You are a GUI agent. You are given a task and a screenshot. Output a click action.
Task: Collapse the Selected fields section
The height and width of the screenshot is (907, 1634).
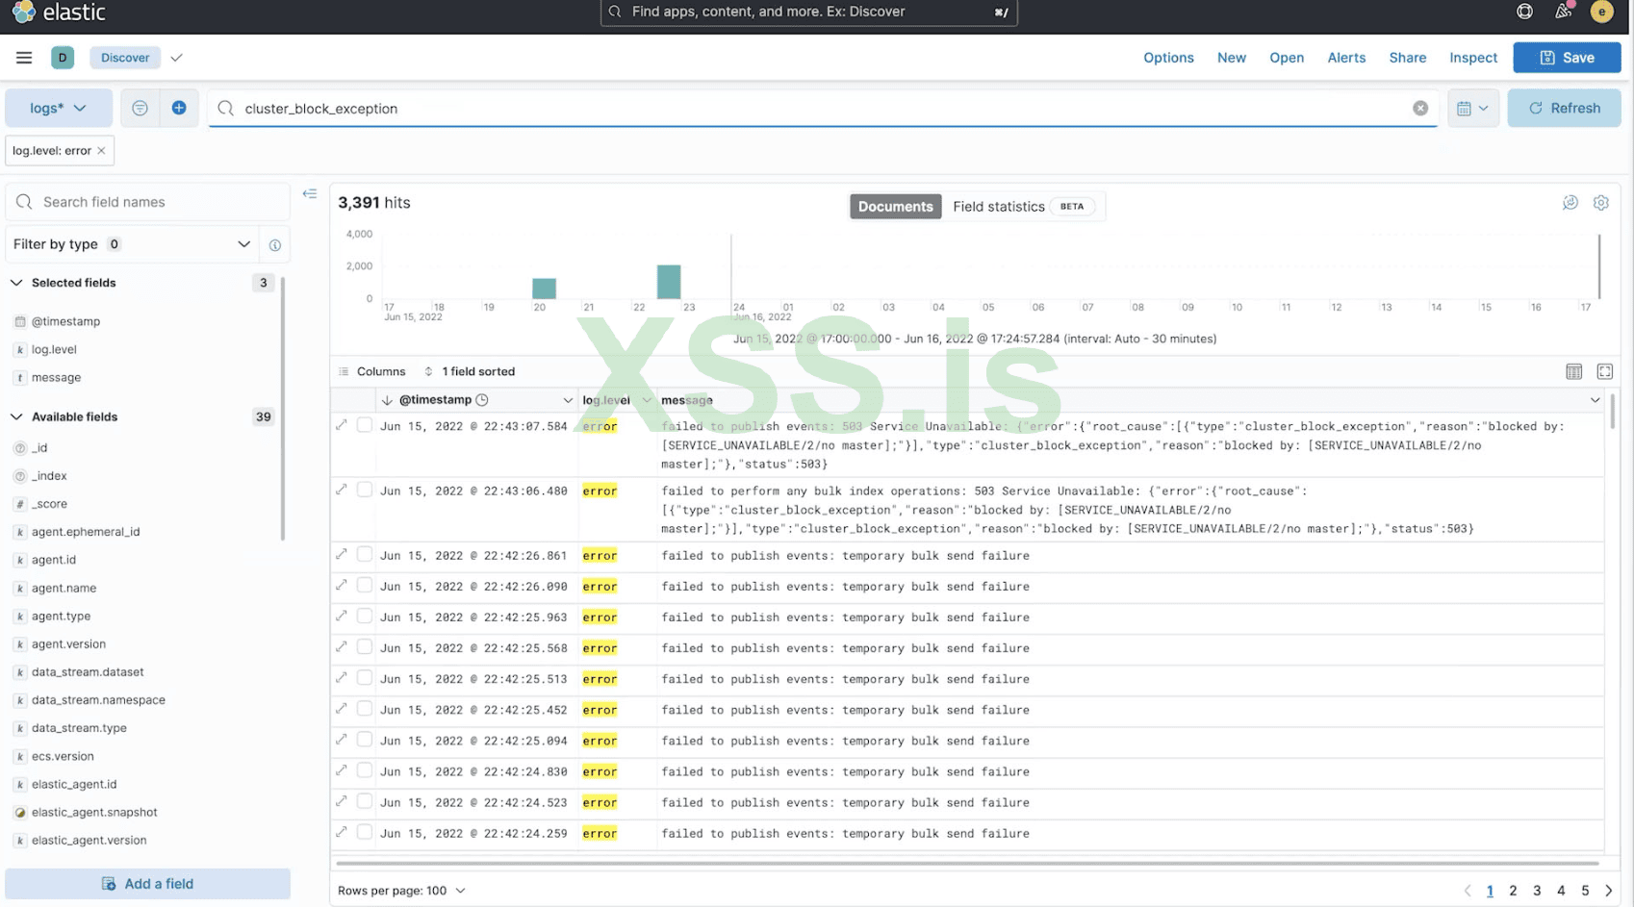[x=16, y=283]
